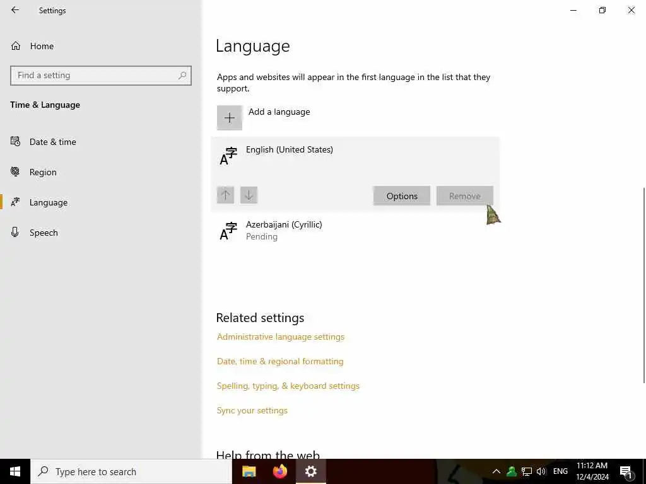This screenshot has height=484, width=646.
Task: Click the Azerbaijani language glyph icon
Action: point(228,231)
